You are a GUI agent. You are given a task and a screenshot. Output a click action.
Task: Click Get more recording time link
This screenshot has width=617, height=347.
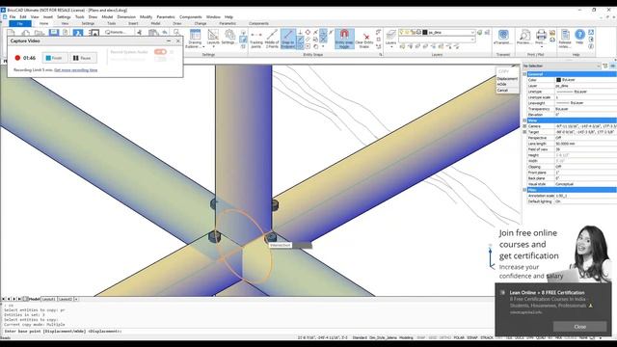(x=75, y=70)
